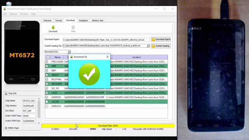This screenshot has width=249, height=140.
Task: Close the Download Ok dialog
Action: click(x=107, y=57)
